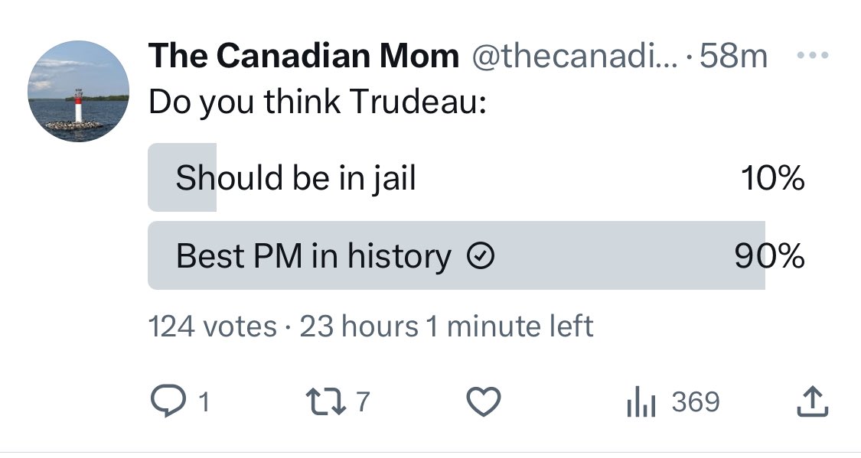Click the checkmark icon beside Best PM

tap(481, 255)
